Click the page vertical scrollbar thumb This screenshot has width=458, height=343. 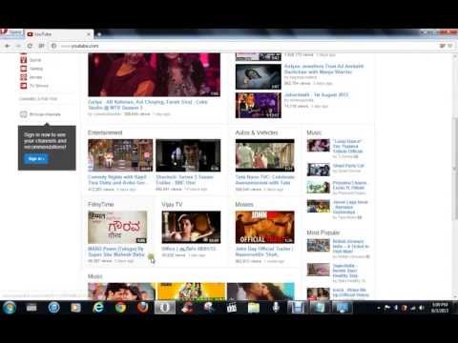(455, 169)
